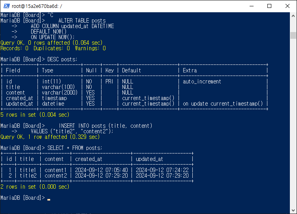Click 'Query OK, 1 row affected (0.329 sec)'
This screenshot has height=214, width=297.
pyautogui.click(x=50, y=137)
